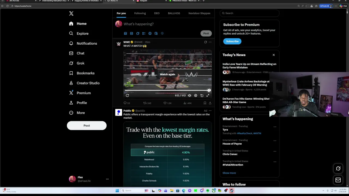The height and width of the screenshot is (196, 349).
Task: Switch to the Following tab
Action: click(140, 13)
